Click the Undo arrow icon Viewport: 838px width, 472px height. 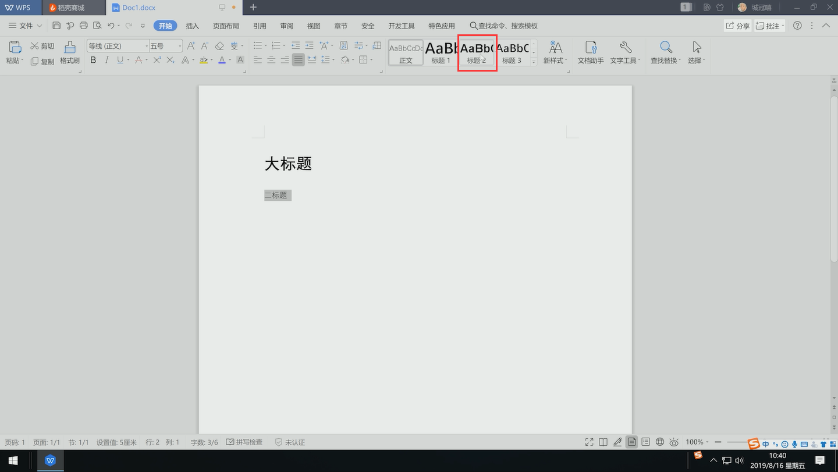pyautogui.click(x=111, y=26)
